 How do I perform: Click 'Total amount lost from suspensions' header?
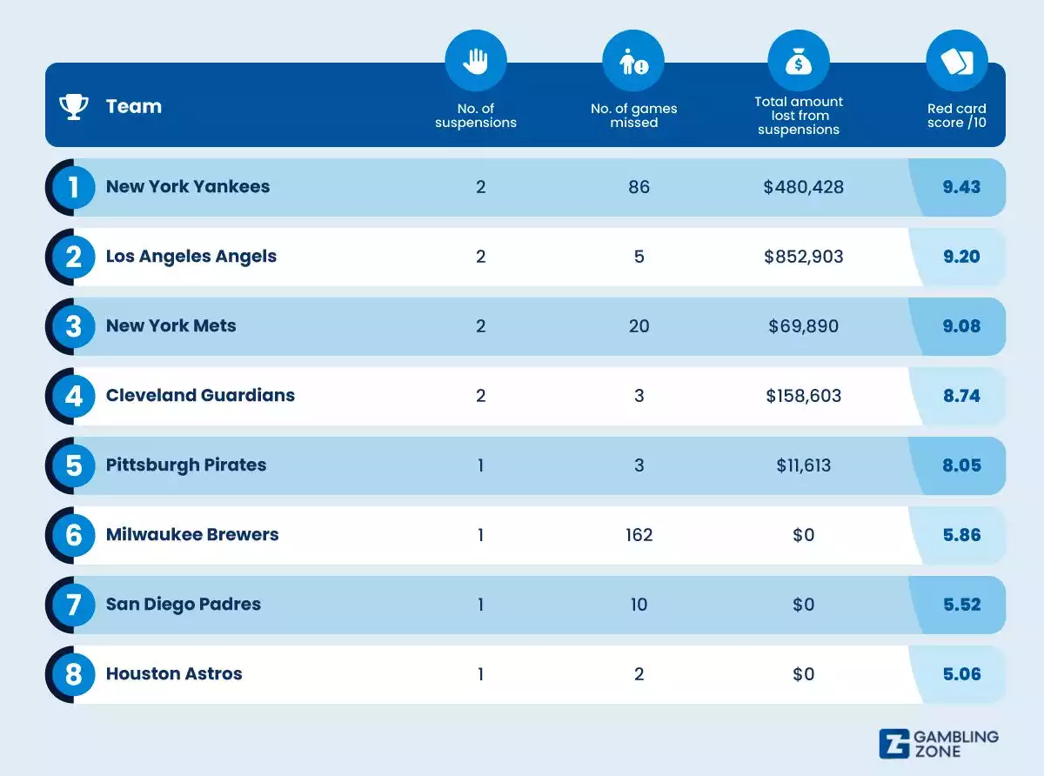point(798,116)
